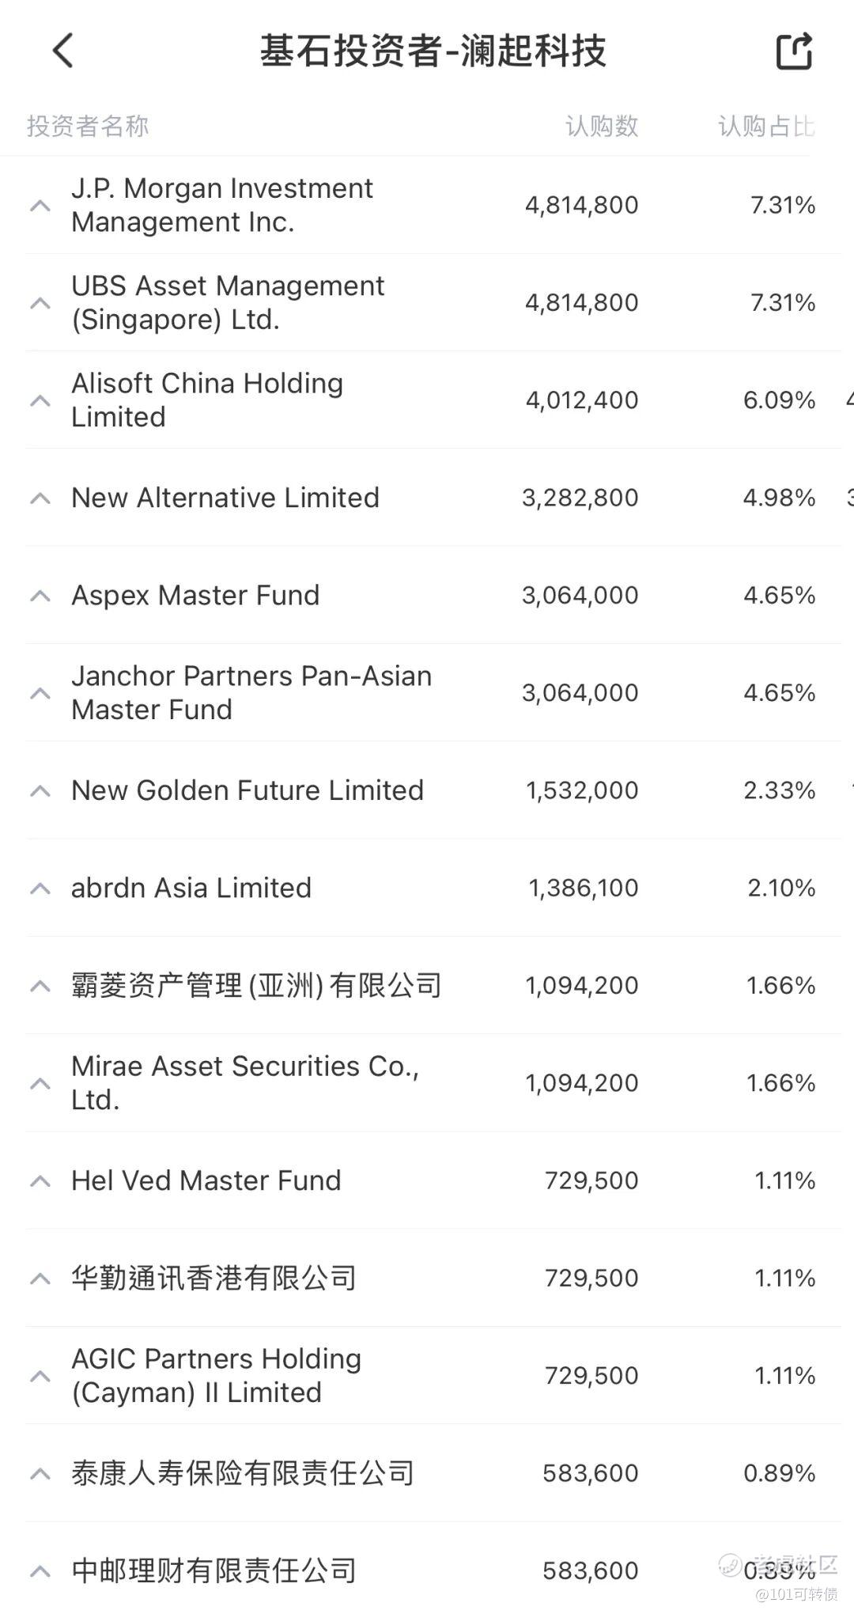This screenshot has width=854, height=1614.
Task: Expand the Hel Ved Master Fund chevron
Action: click(40, 1181)
